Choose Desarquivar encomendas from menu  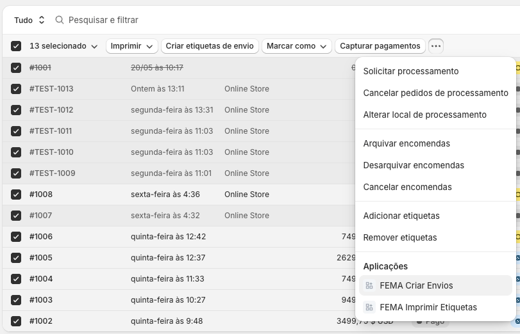click(435, 165)
